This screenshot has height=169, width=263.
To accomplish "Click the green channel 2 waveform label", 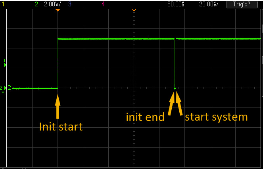I will [x=9, y=88].
